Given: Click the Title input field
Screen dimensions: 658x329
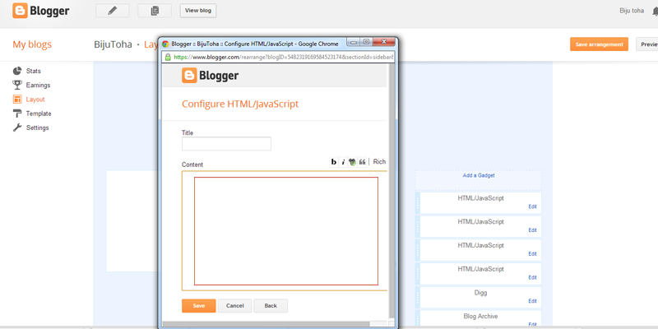Looking at the screenshot, I should tap(226, 143).
